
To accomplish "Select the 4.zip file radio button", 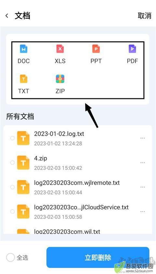I will click(12, 163).
